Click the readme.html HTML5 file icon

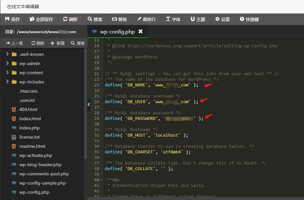(14, 146)
